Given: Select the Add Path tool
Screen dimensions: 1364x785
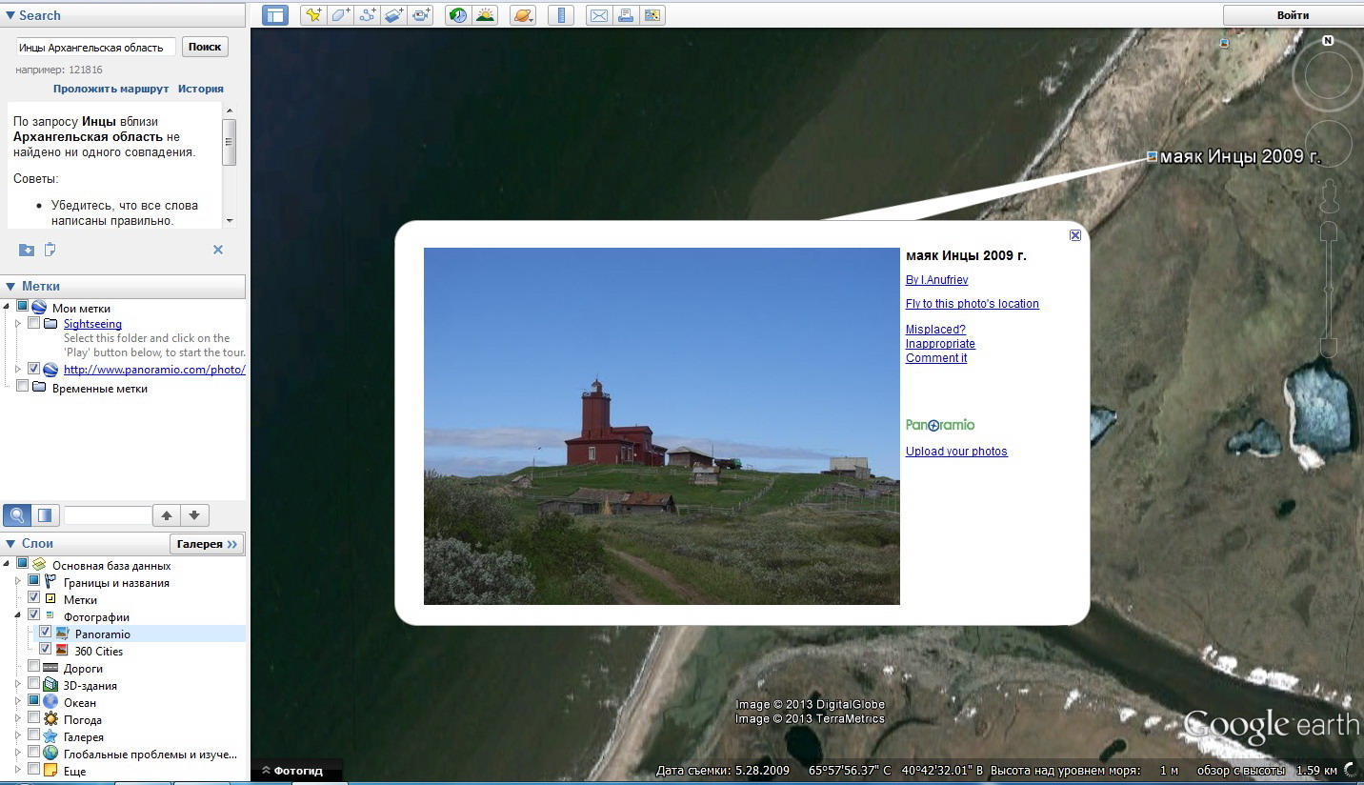Looking at the screenshot, I should (368, 15).
